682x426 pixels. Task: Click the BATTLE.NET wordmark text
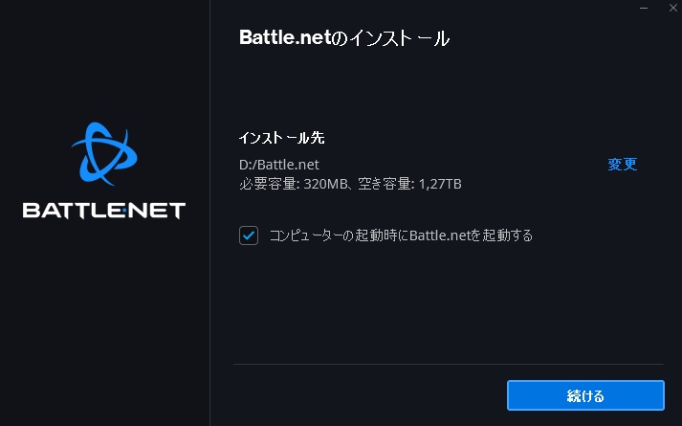[x=104, y=210]
